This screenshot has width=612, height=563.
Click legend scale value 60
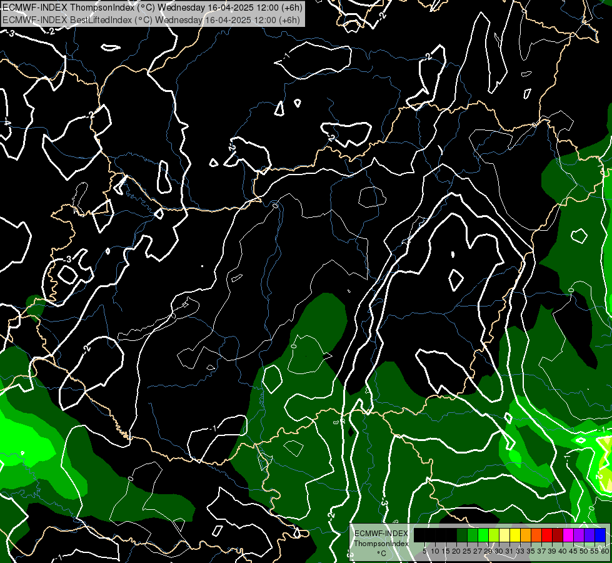click(x=605, y=551)
